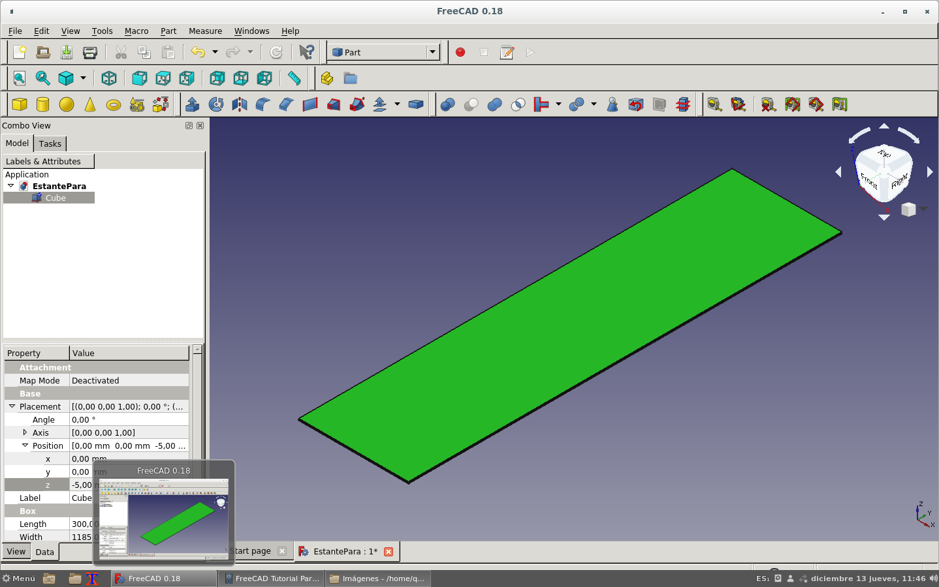
Task: Open the Linux Menú button in taskbar
Action: (x=19, y=579)
